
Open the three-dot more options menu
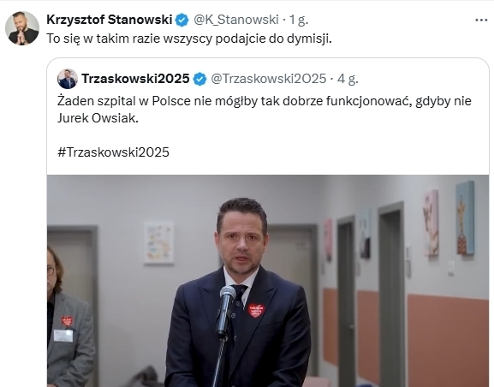(481, 21)
